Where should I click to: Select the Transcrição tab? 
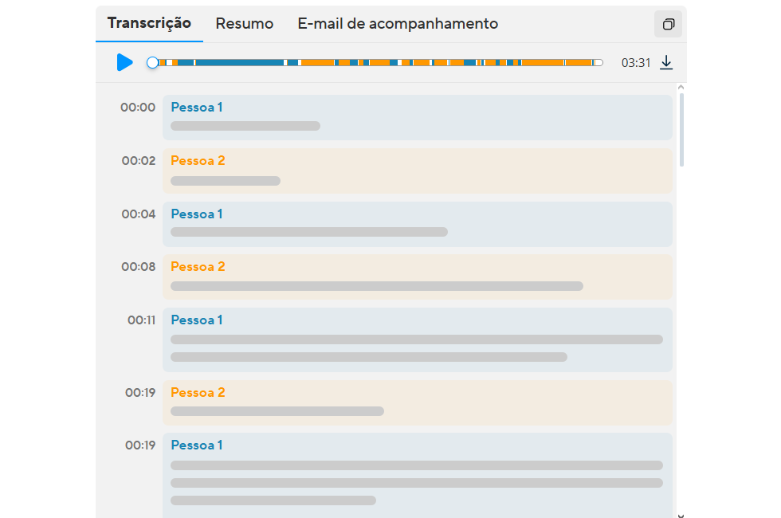[x=149, y=23]
